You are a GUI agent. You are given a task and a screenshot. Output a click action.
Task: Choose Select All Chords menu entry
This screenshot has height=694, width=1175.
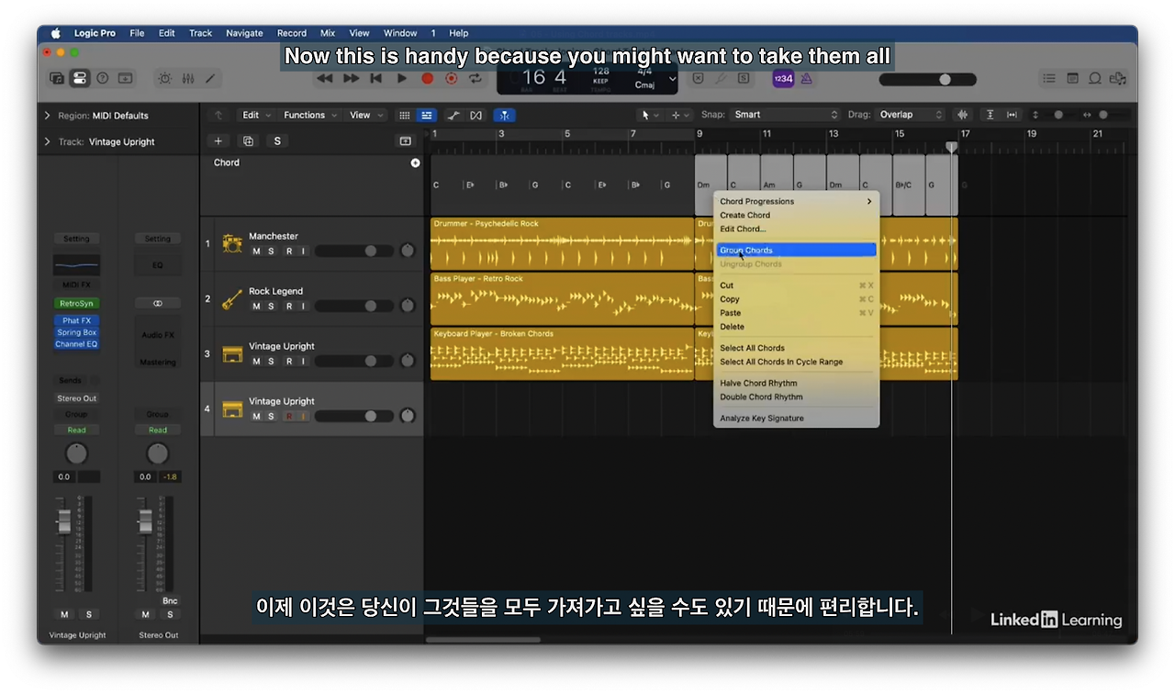tap(796, 348)
